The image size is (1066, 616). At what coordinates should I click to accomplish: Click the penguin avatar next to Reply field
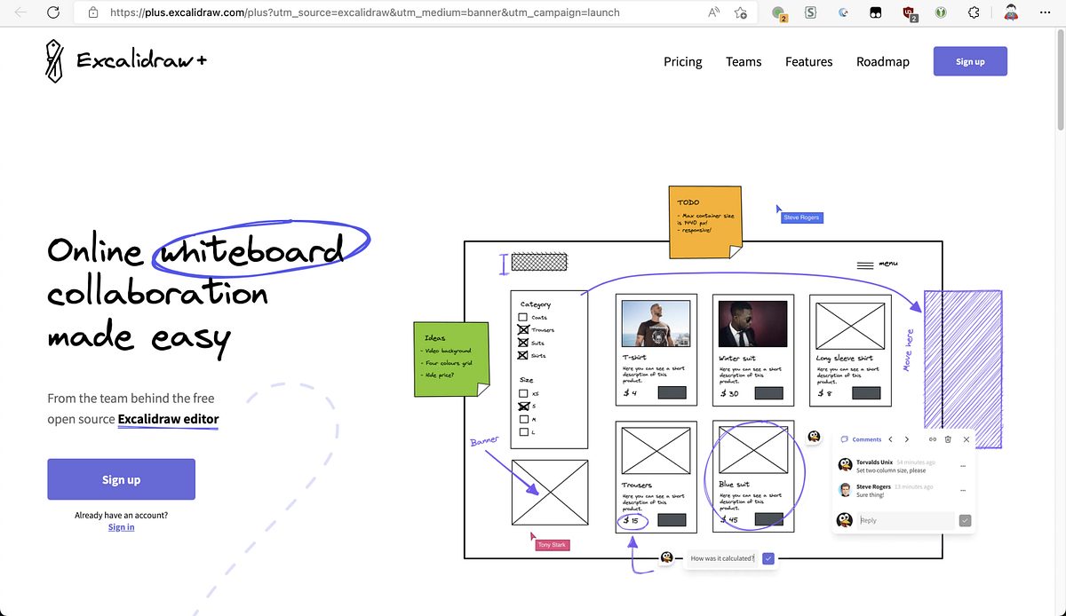coord(846,520)
